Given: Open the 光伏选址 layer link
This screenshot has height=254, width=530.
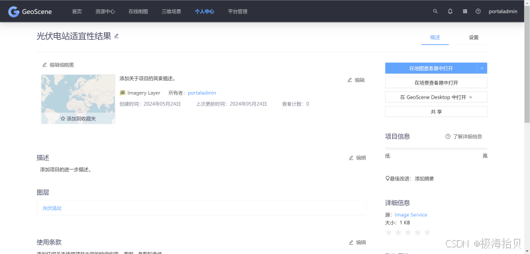Looking at the screenshot, I should [52, 208].
